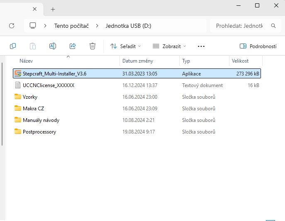Click the Aplikace type cell
Screen dimensions: 285x221
click(191, 74)
